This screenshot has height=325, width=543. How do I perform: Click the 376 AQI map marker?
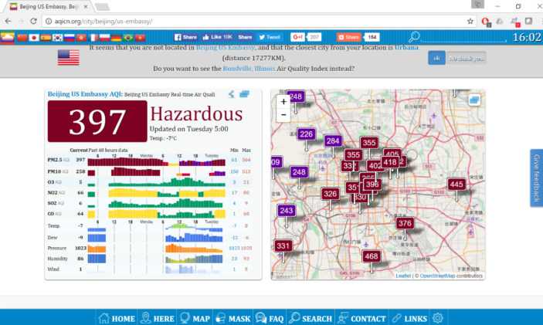(405, 224)
